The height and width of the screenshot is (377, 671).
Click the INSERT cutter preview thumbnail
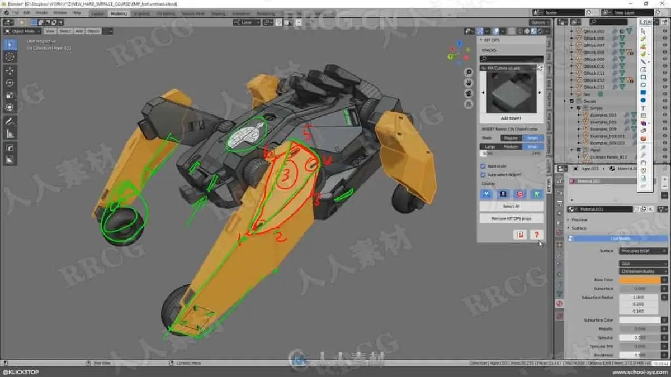click(512, 92)
